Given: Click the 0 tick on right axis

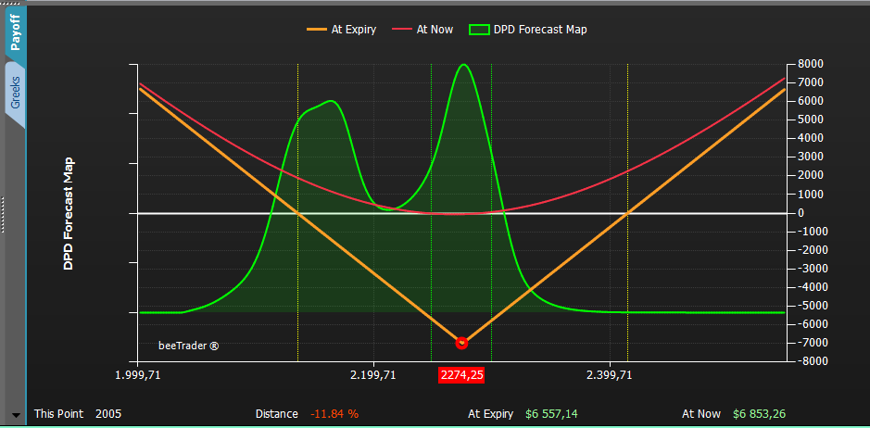Looking at the screenshot, I should [801, 213].
